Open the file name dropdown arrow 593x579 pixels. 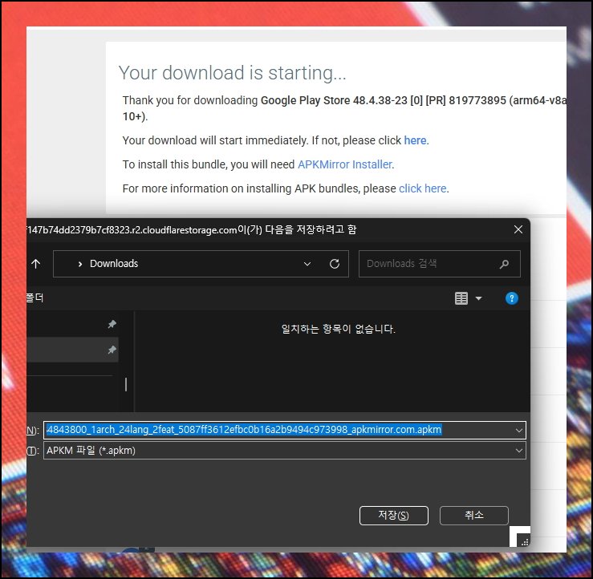[x=519, y=431]
